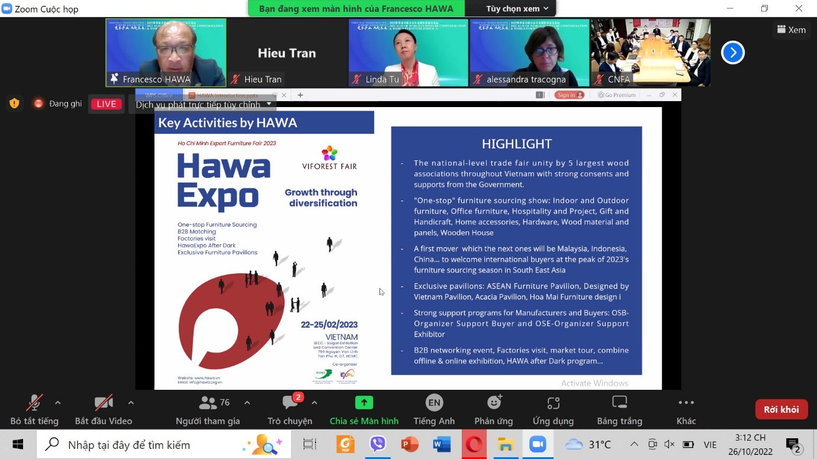Click taskbar search box Nhập tại đây
Image resolution: width=817 pixels, height=459 pixels.
[164, 444]
